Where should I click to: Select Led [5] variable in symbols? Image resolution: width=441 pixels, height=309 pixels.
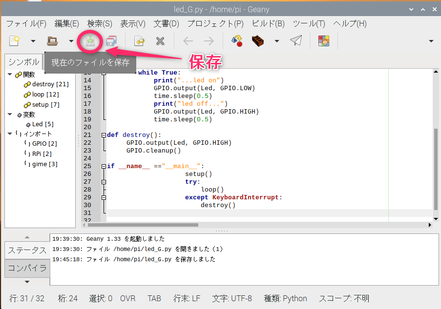pos(43,124)
